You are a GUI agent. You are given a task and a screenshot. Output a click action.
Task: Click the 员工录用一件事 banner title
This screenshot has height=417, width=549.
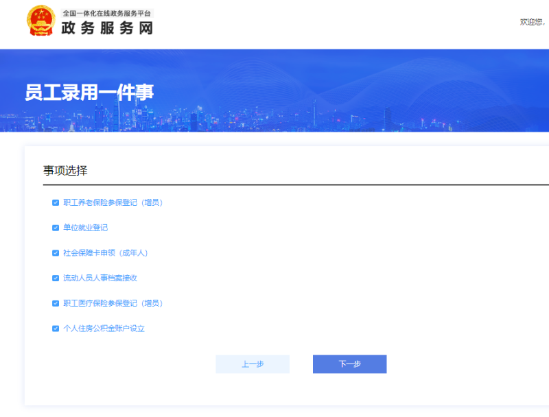[x=89, y=93]
